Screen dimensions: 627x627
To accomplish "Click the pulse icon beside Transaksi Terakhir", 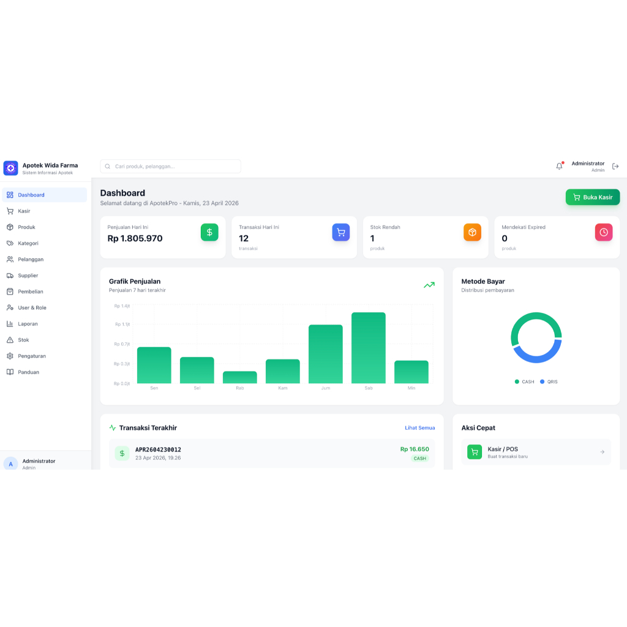I will point(113,428).
